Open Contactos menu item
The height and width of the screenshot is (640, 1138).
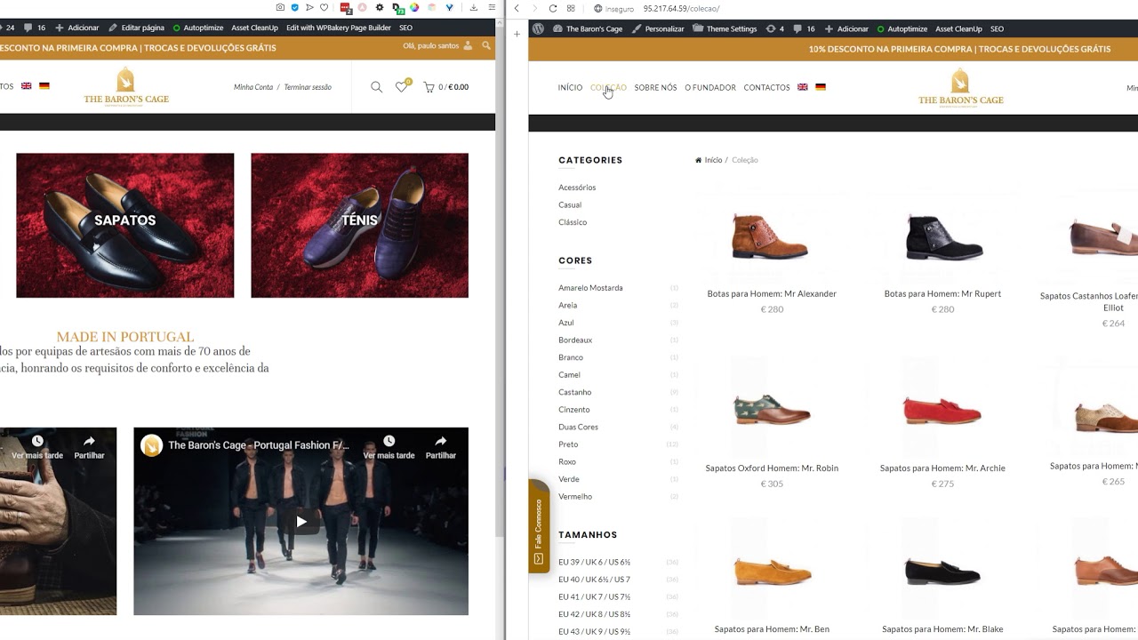pos(766,87)
